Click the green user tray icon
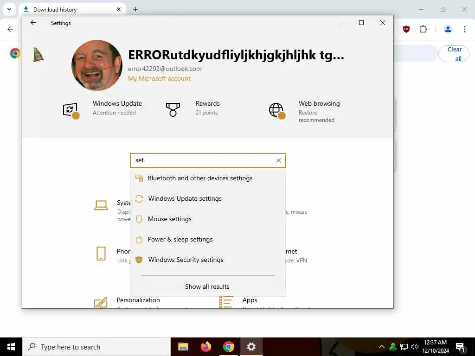Image resolution: width=475 pixels, height=356 pixels. point(393,347)
